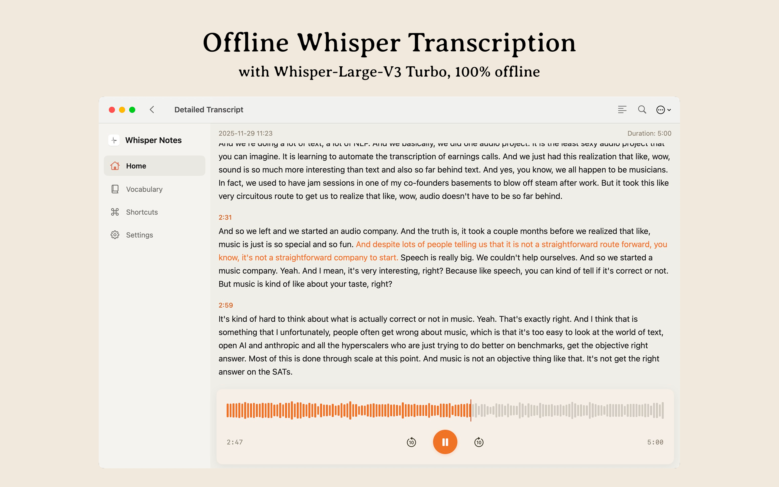The image size is (779, 487).
Task: Click the date '2025-11-29 11:23'
Action: pyautogui.click(x=245, y=133)
